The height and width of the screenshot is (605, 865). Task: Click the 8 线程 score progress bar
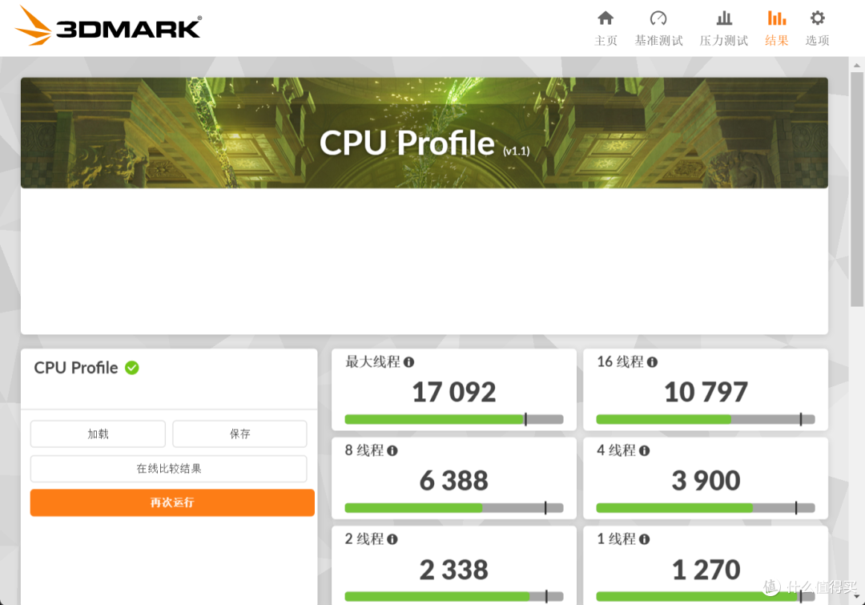tap(454, 508)
